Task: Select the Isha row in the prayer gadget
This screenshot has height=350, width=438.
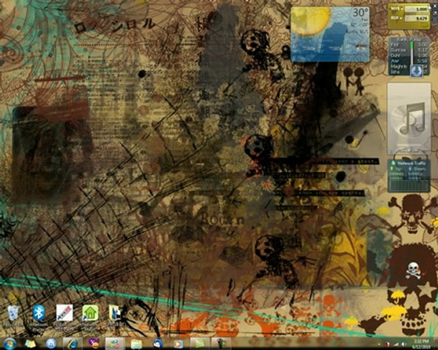Action: coord(409,71)
